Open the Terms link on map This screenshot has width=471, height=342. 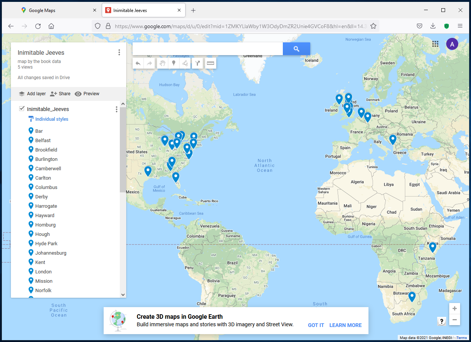click(462, 338)
